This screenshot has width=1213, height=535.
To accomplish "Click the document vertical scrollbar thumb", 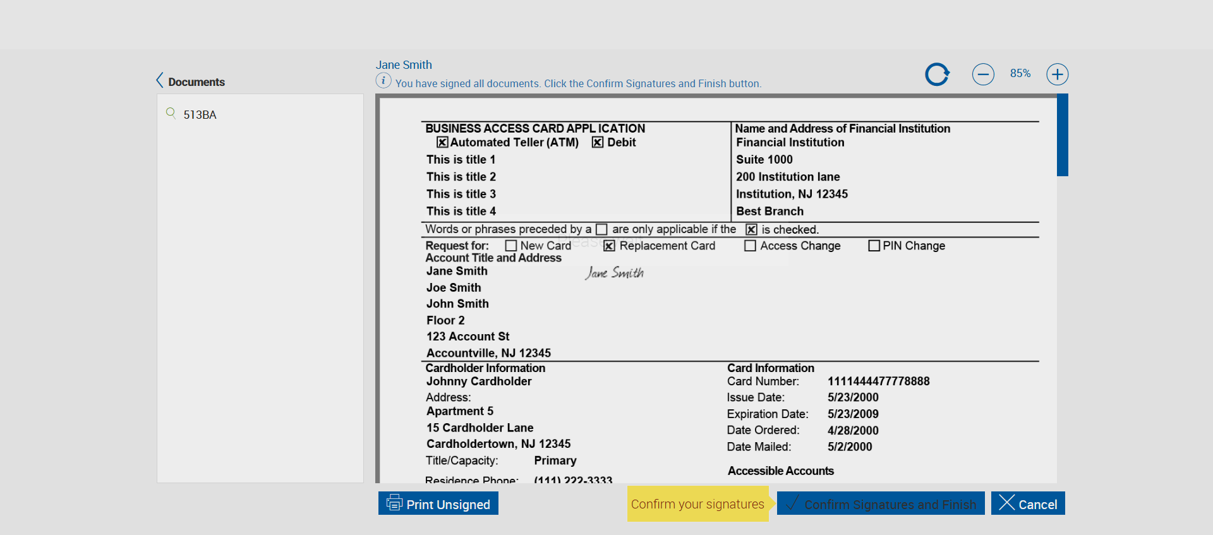I will [1063, 135].
